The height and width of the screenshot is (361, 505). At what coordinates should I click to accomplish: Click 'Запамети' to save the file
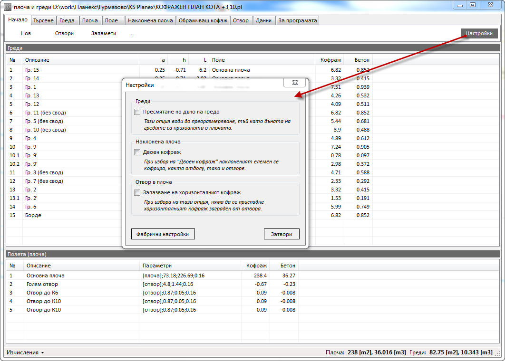[x=104, y=34]
